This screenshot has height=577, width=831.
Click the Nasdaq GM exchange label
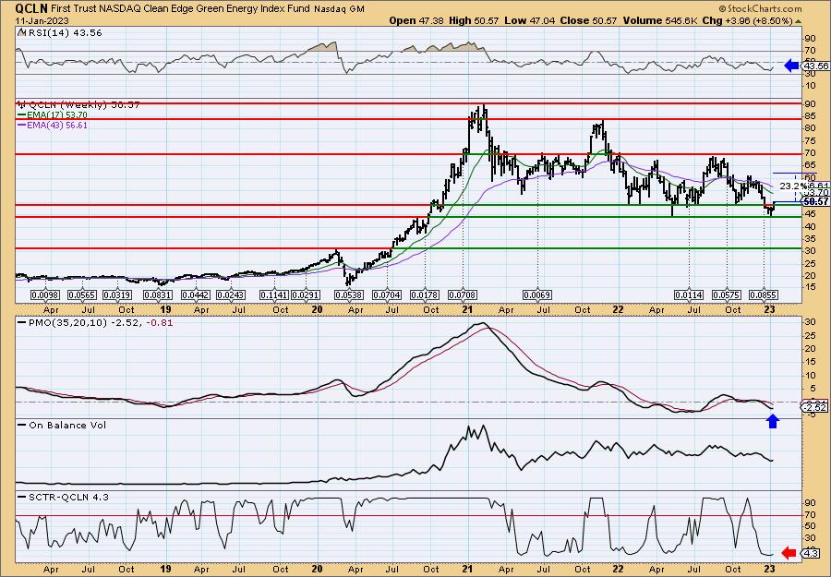[339, 9]
